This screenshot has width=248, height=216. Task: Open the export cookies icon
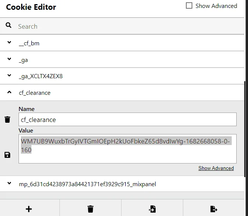tap(214, 209)
